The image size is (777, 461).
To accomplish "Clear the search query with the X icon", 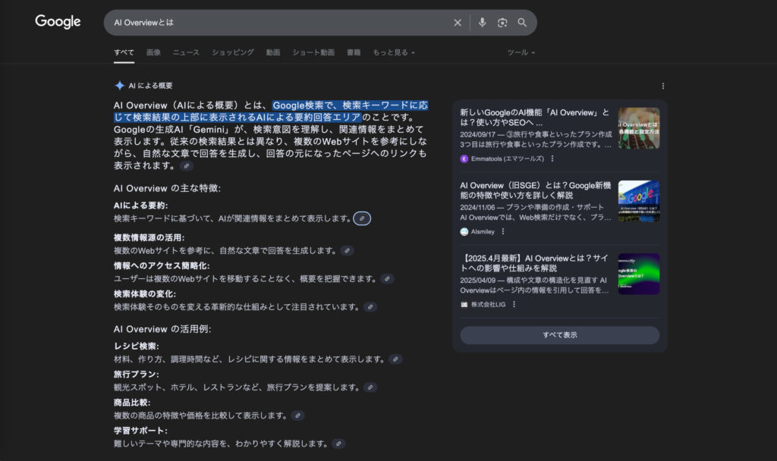I will click(458, 22).
